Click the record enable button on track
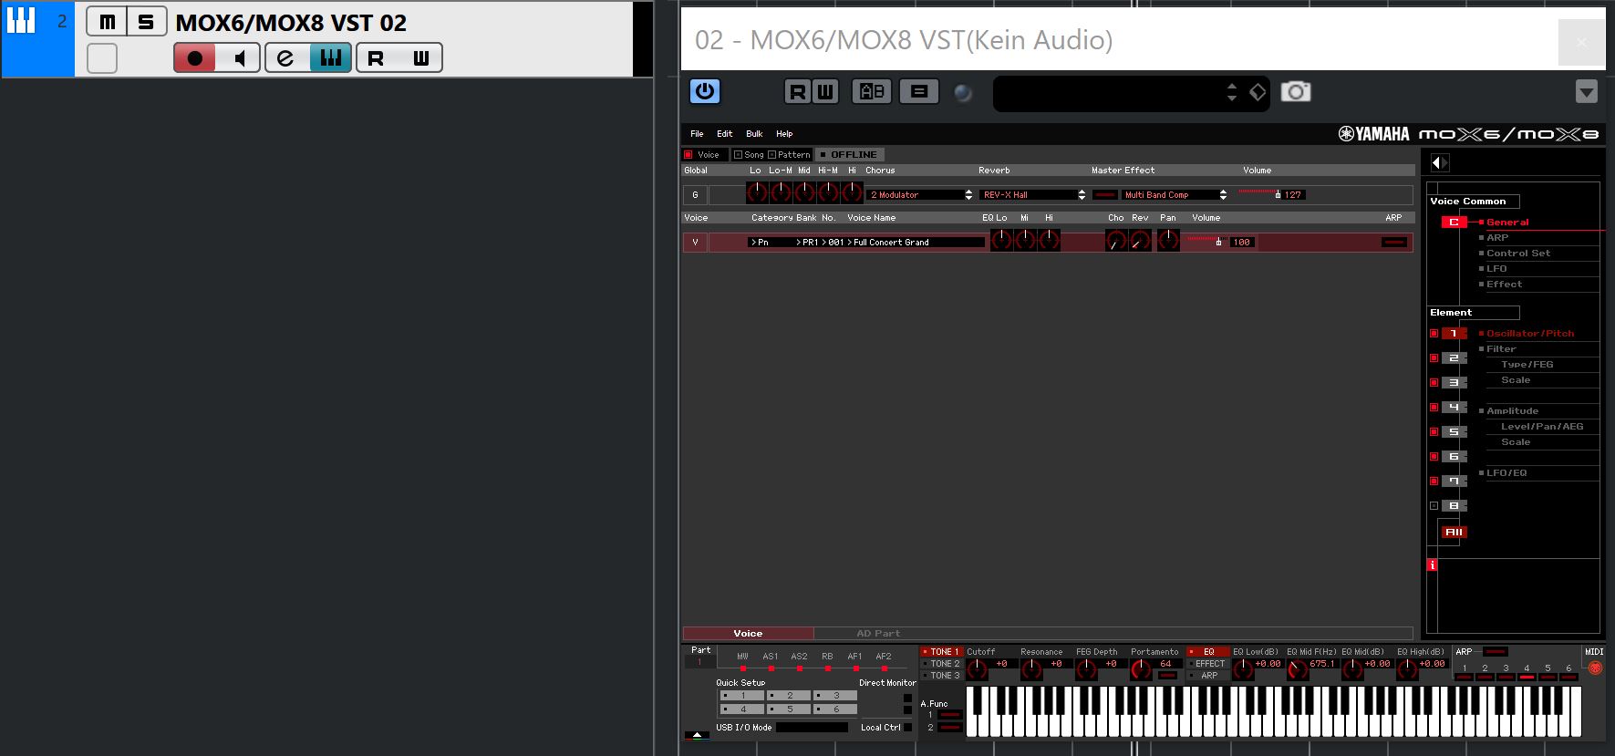The width and height of the screenshot is (1615, 756). click(194, 58)
